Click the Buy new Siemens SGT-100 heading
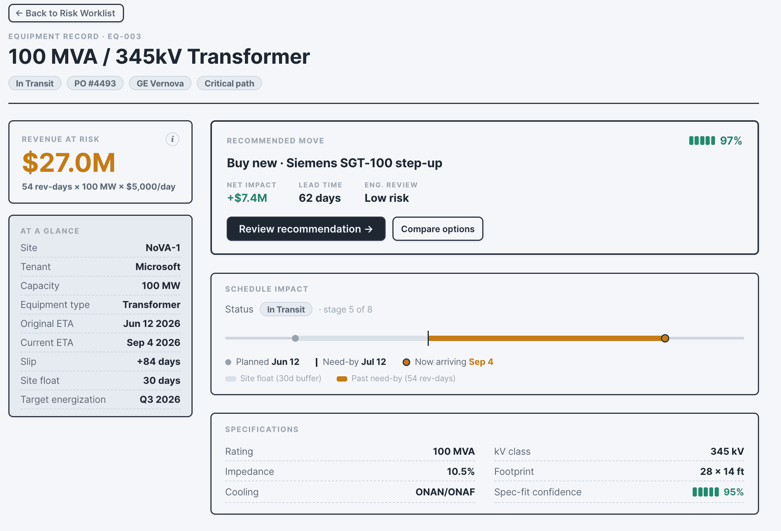The height and width of the screenshot is (531, 781). click(334, 163)
